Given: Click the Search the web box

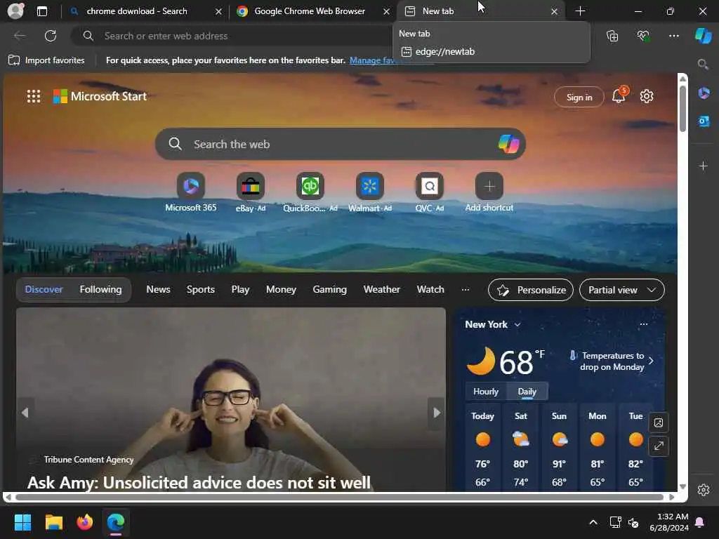Looking at the screenshot, I should point(340,144).
